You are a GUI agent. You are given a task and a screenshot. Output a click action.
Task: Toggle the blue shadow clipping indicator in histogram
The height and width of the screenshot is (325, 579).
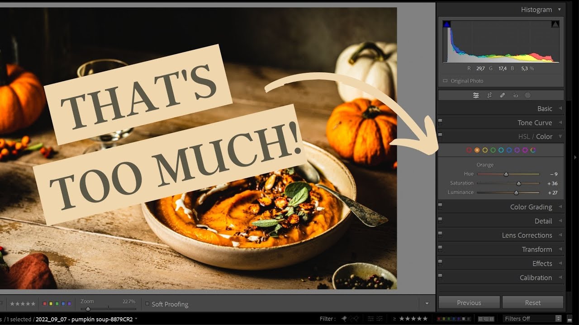446,24
